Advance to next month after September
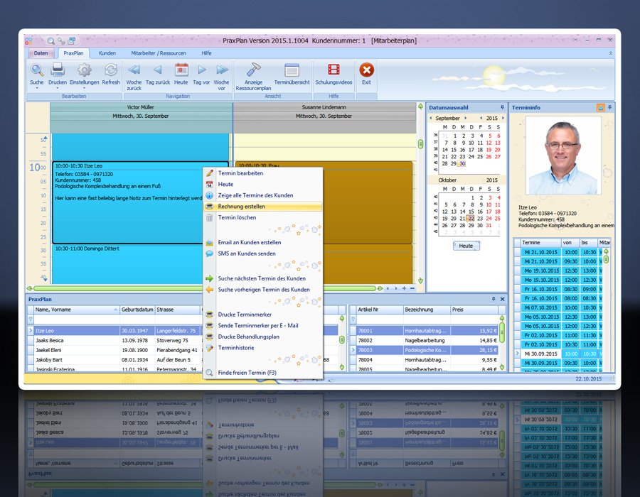This screenshot has width=640, height=497. 466,118
